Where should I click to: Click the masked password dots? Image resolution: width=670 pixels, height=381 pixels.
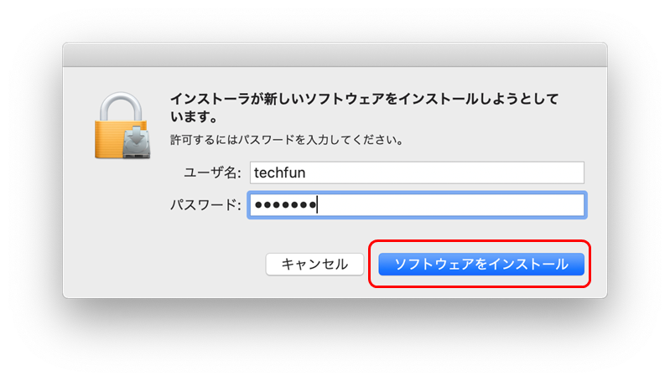[x=285, y=205]
